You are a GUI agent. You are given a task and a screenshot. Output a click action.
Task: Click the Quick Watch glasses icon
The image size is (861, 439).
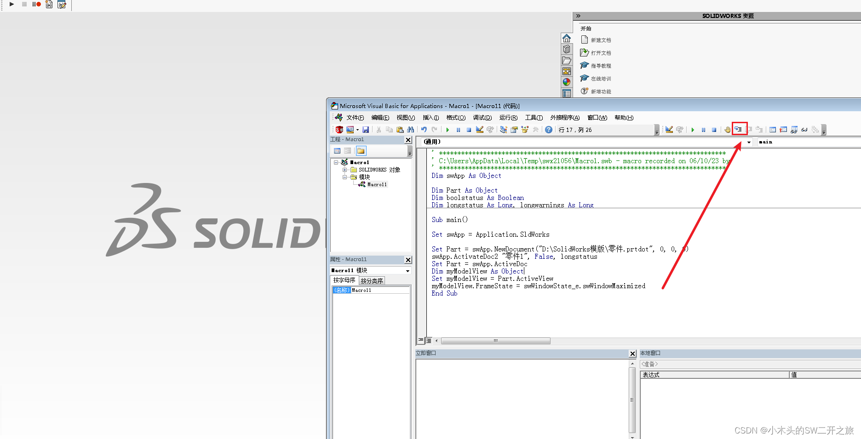tap(804, 130)
